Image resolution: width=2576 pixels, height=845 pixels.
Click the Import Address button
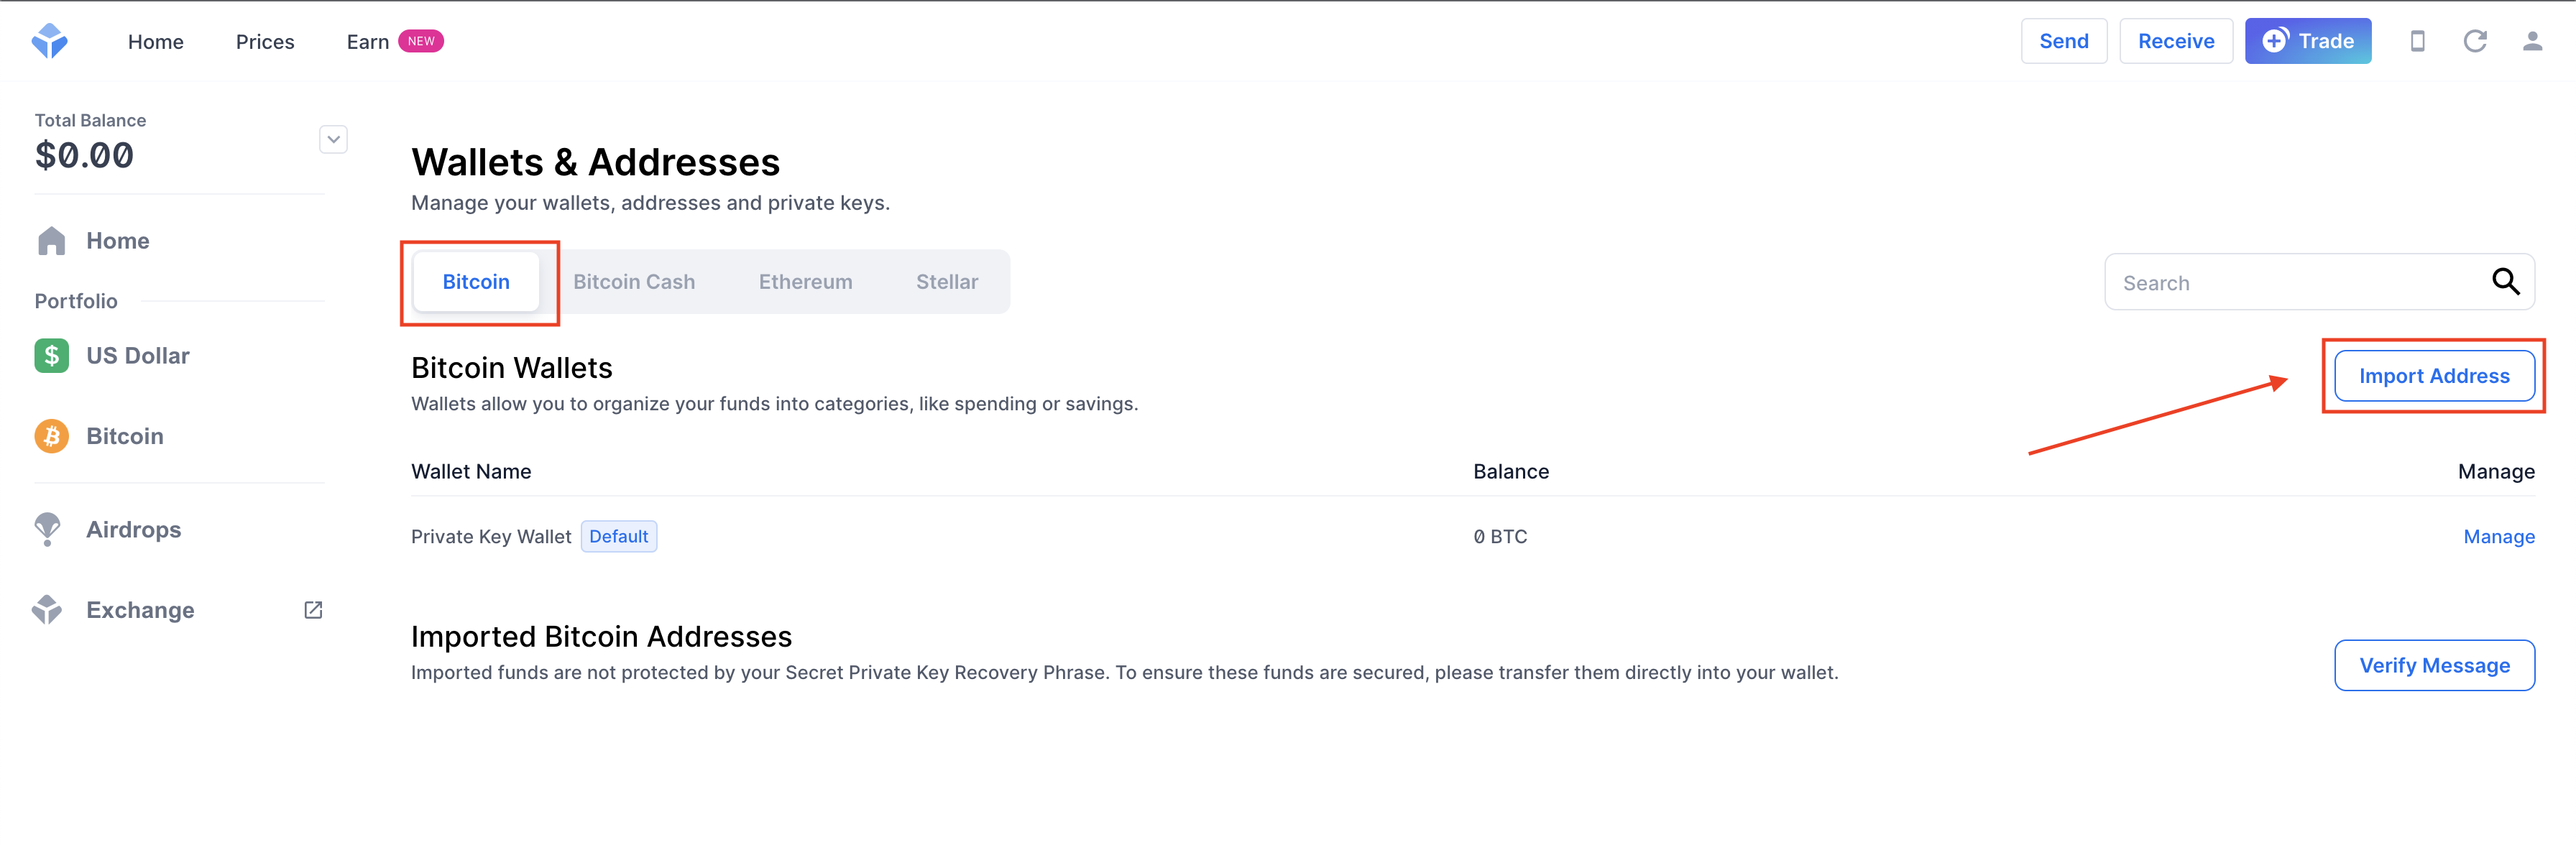2437,375
